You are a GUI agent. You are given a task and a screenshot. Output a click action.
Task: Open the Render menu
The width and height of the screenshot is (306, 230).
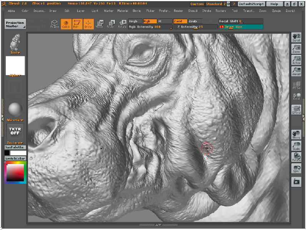pyautogui.click(x=178, y=11)
